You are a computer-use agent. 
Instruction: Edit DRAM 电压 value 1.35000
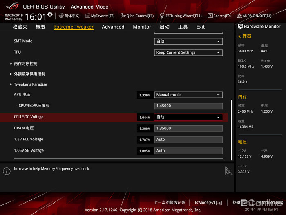(188, 128)
